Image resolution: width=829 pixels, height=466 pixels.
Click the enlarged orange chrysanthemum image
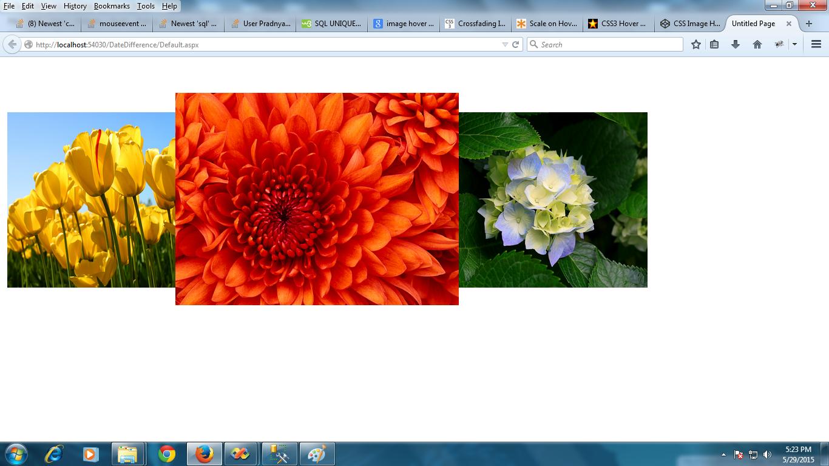[x=317, y=199]
